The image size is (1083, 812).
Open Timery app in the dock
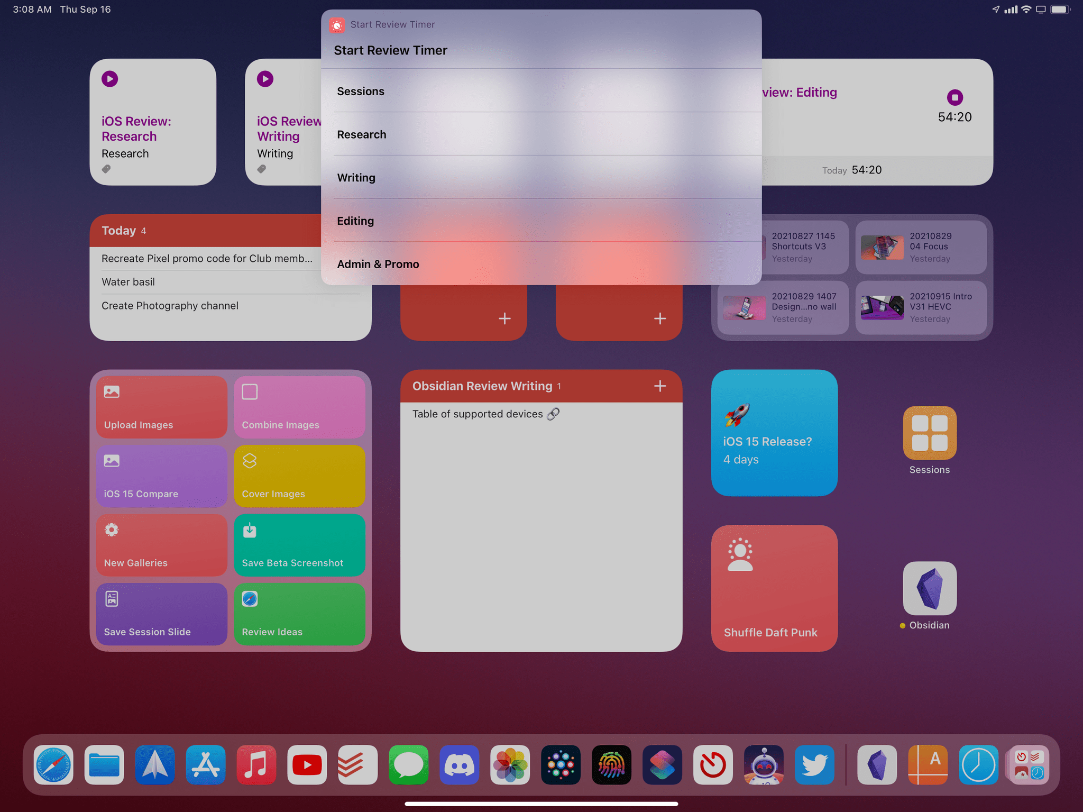tap(713, 764)
